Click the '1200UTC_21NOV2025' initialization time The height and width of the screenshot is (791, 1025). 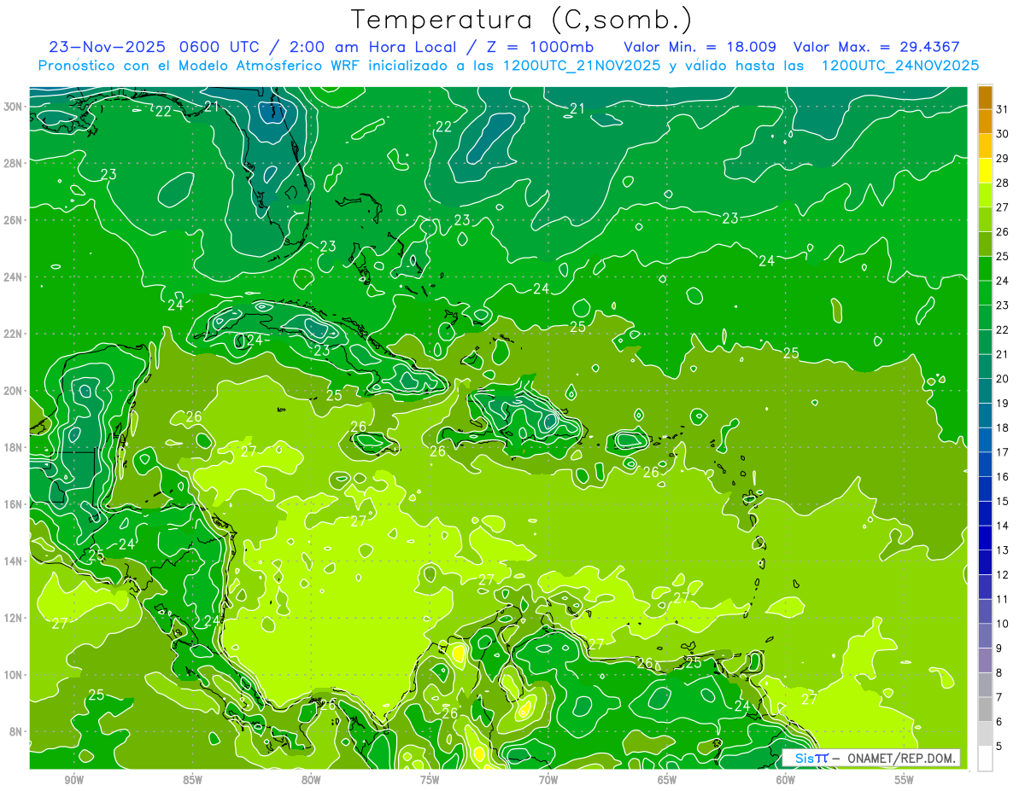pyautogui.click(x=580, y=66)
